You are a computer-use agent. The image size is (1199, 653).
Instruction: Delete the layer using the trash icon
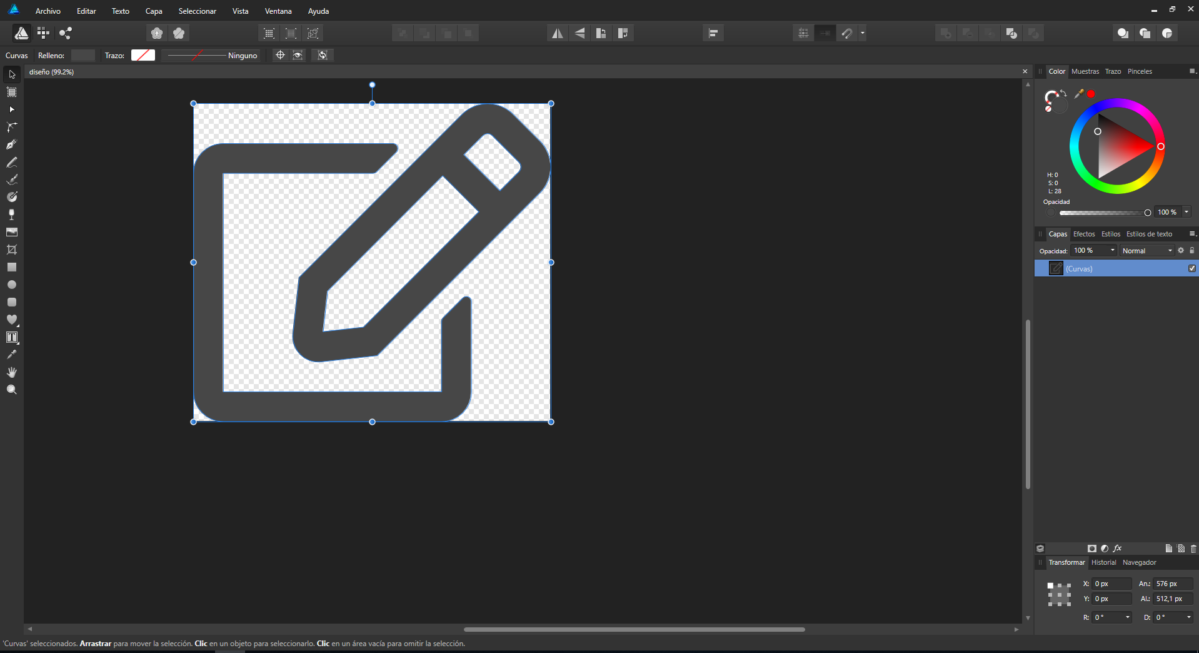pyautogui.click(x=1192, y=548)
